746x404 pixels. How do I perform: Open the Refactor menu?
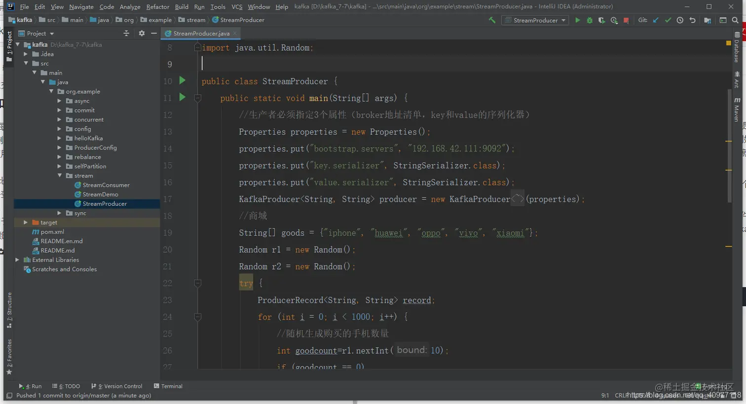pyautogui.click(x=157, y=7)
